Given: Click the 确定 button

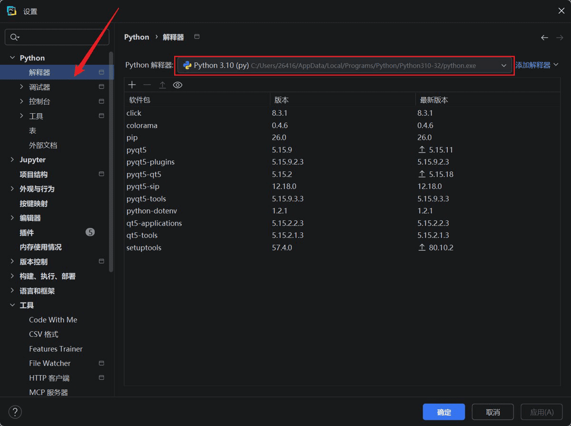Looking at the screenshot, I should (444, 412).
